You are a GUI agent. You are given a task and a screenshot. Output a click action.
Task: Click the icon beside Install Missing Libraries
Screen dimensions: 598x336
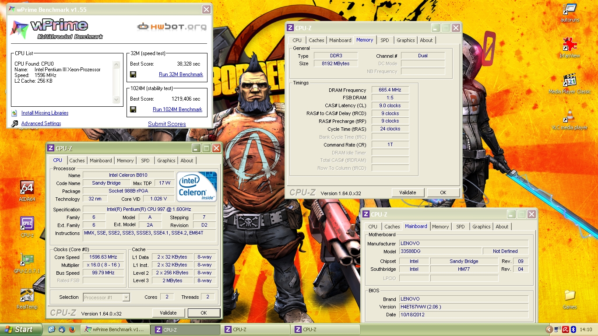pos(14,113)
